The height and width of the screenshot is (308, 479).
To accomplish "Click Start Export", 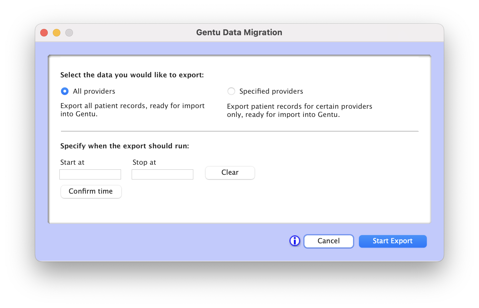I will [393, 241].
